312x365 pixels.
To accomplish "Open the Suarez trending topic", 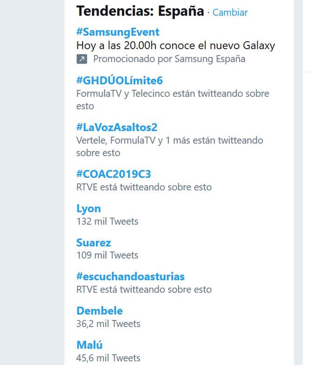I will [x=94, y=243].
